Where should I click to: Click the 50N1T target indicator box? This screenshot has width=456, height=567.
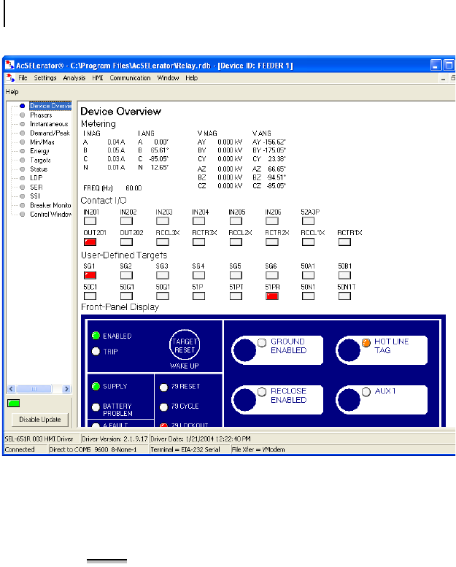pyautogui.click(x=344, y=296)
